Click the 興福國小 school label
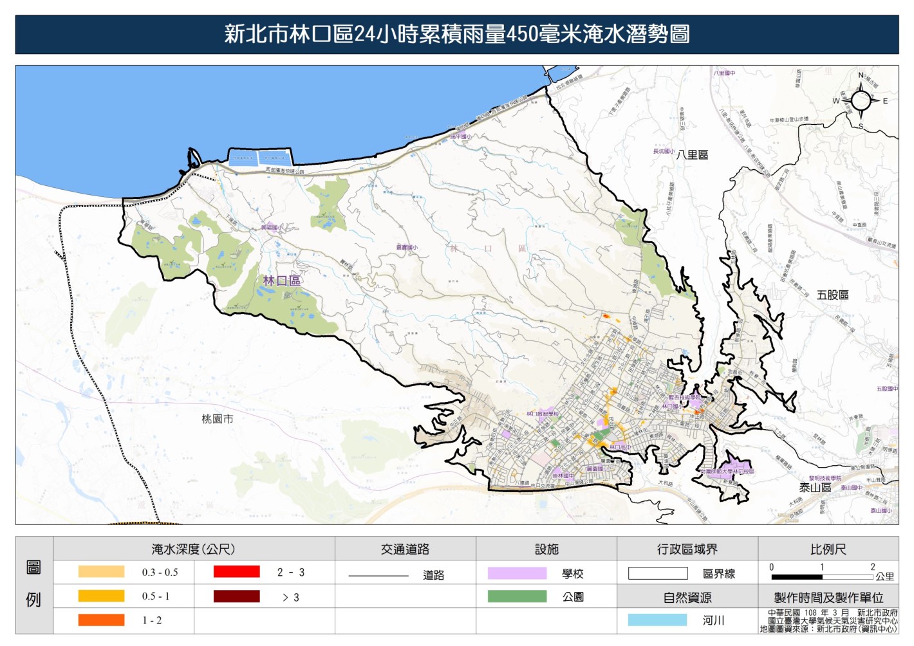The image size is (914, 646). [271, 227]
